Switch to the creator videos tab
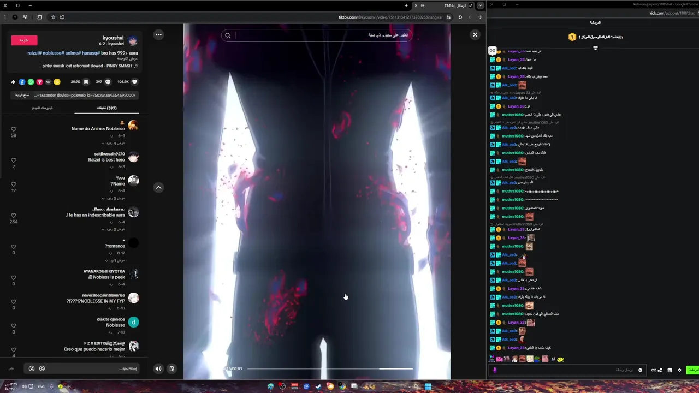Screen dimensions: 699x393 coord(42,108)
